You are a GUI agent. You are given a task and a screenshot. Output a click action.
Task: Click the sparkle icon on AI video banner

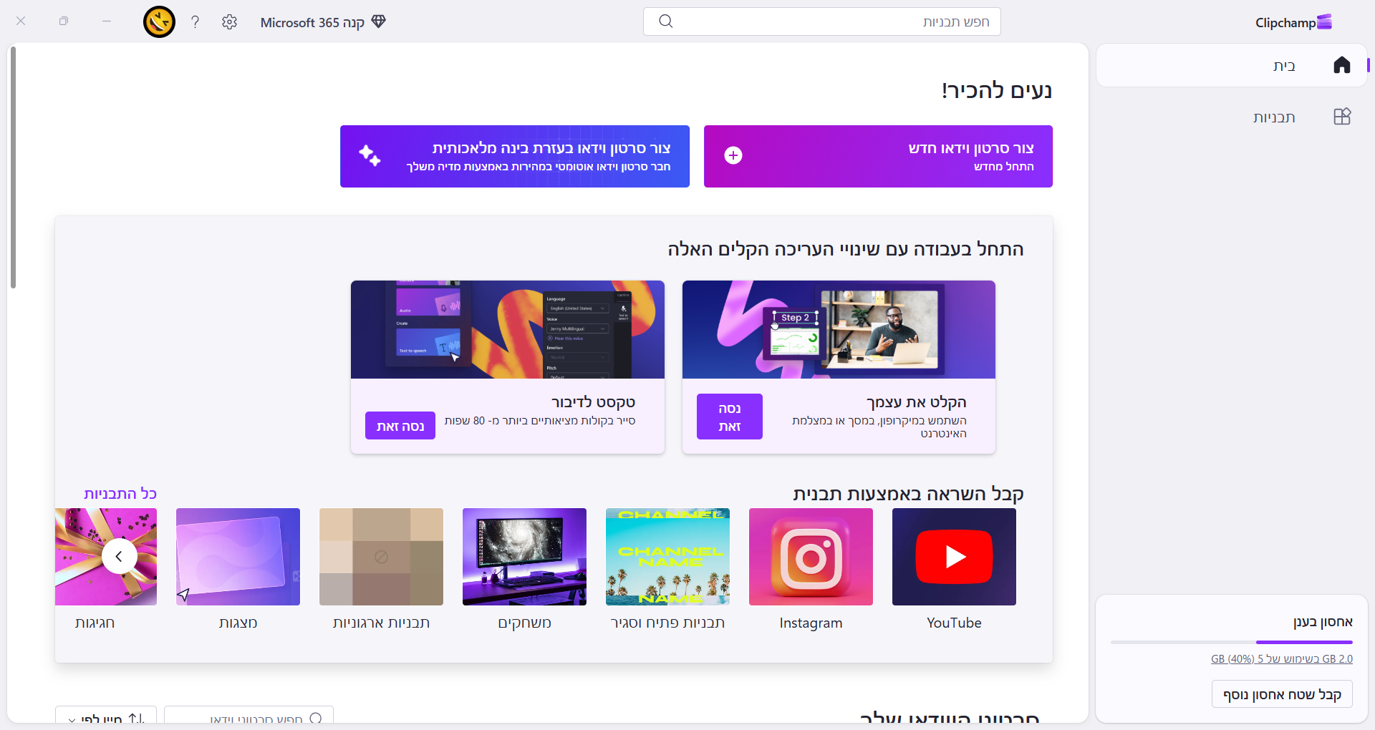click(370, 155)
